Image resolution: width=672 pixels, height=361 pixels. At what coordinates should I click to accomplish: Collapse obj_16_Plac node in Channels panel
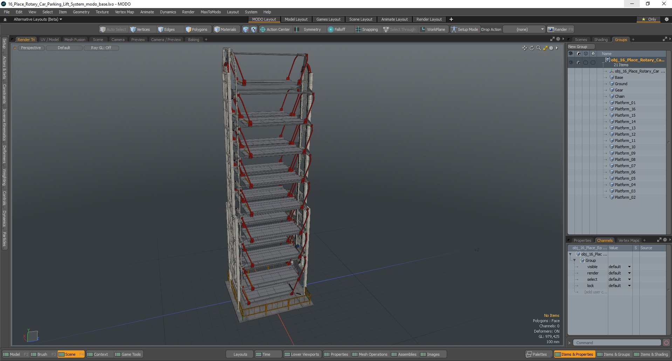click(x=570, y=254)
